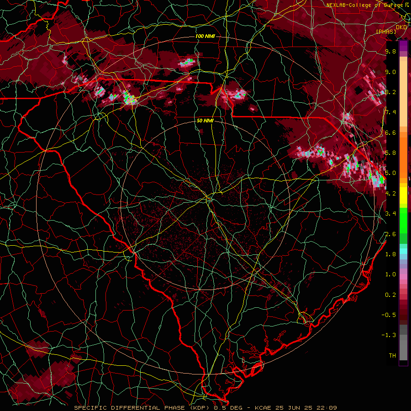Click the 7.4 scale value
The image size is (411, 411).
(x=390, y=112)
